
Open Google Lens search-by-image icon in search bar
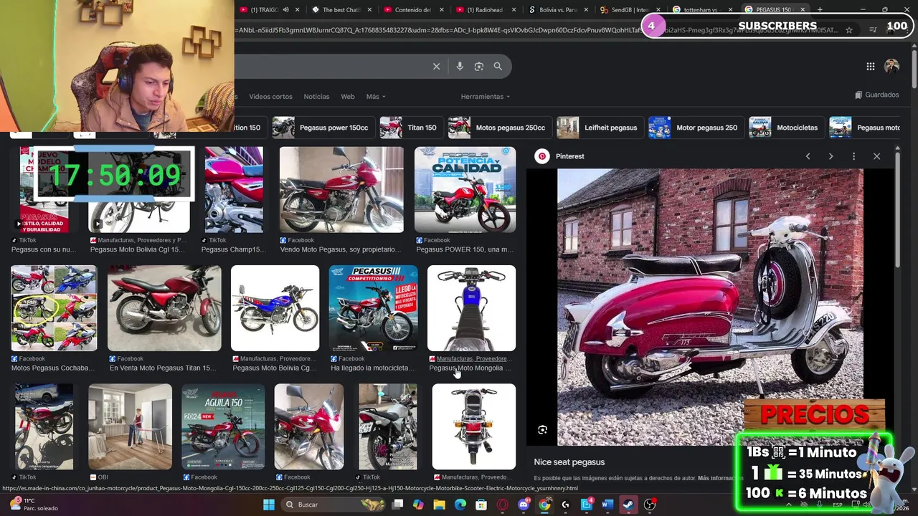(479, 66)
